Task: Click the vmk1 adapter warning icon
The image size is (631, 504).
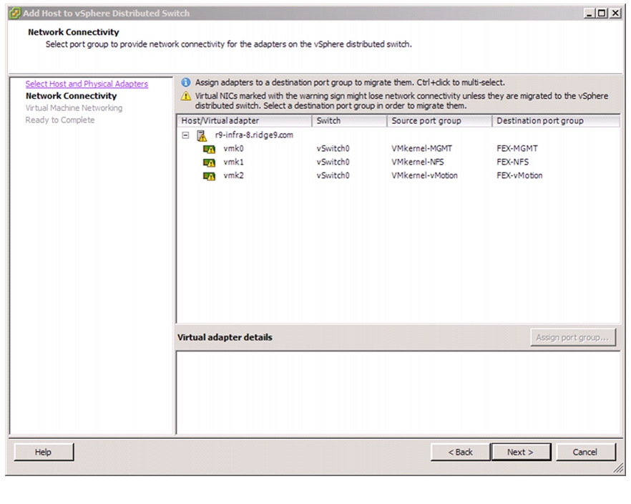Action: pos(209,163)
